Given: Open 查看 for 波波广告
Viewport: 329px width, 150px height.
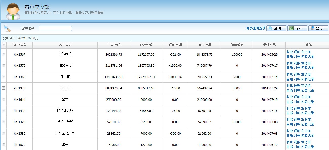Looking at the screenshot, I should click(289, 90).
